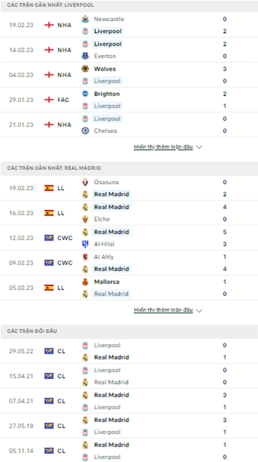The height and width of the screenshot is (462, 258).
Task: Click the Elche club crest icon
Action: pyautogui.click(x=85, y=219)
